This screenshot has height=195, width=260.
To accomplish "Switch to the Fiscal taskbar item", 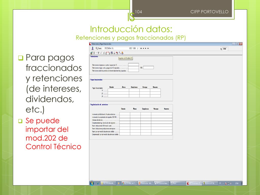I will pos(178,183).
